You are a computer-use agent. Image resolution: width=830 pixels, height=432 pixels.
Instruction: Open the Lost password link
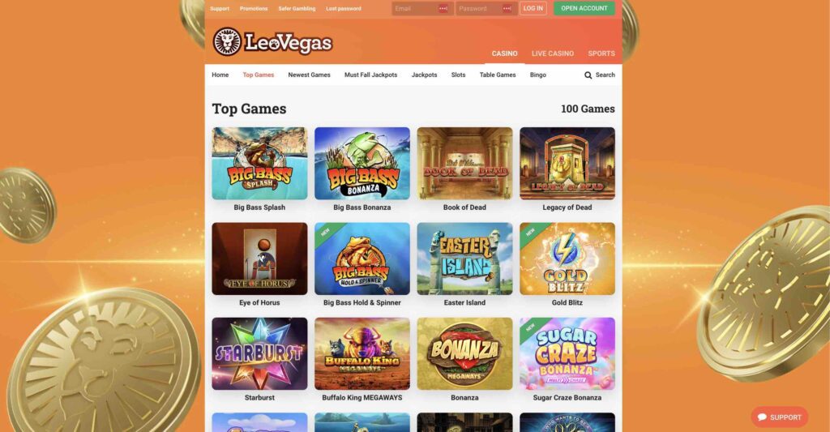click(344, 8)
